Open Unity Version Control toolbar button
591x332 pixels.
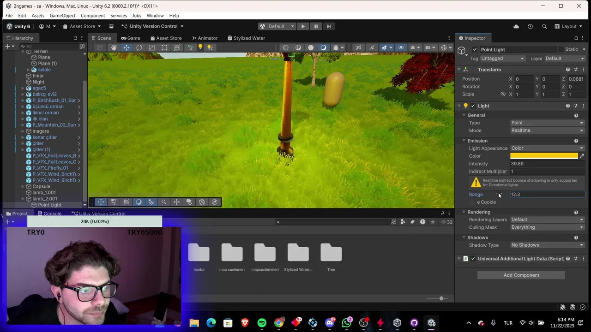point(153,26)
